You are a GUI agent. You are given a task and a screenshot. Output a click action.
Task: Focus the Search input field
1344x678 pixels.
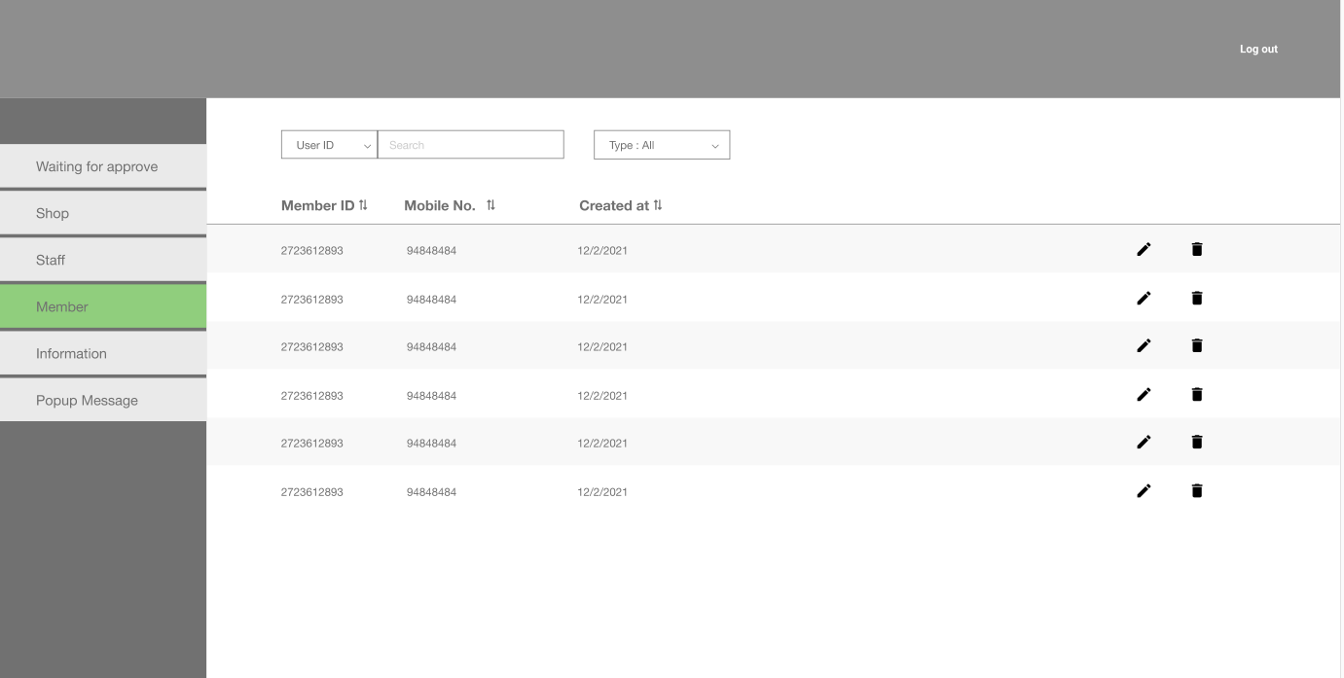471,145
